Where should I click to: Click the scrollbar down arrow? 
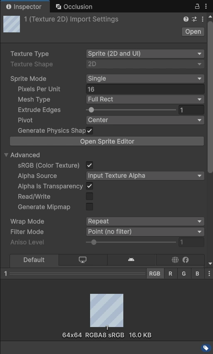(210, 264)
